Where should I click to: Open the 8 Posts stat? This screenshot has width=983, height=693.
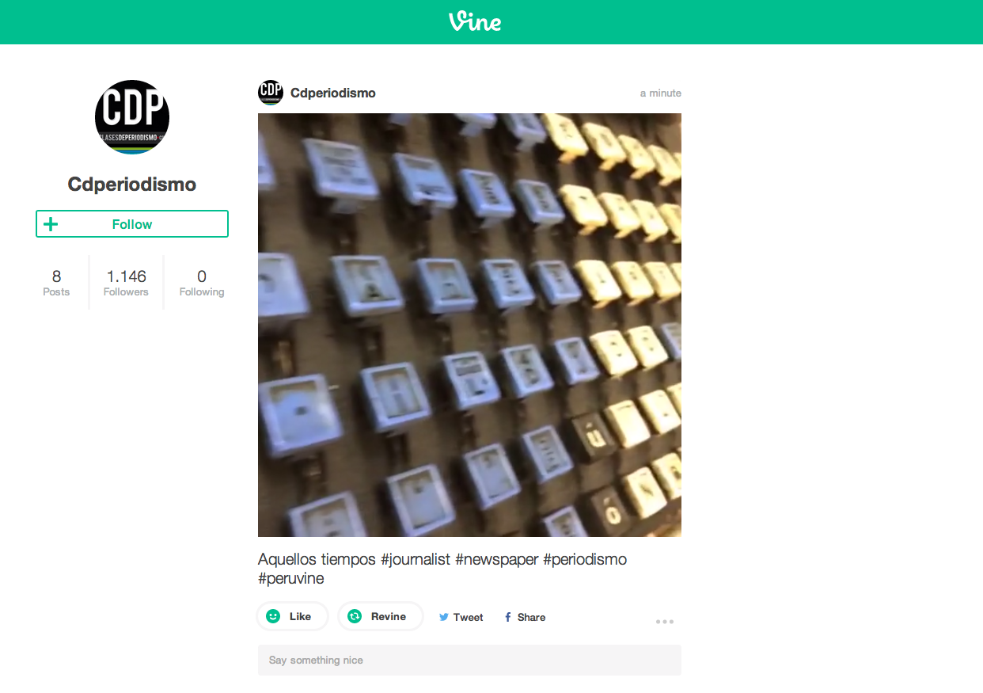coord(56,282)
